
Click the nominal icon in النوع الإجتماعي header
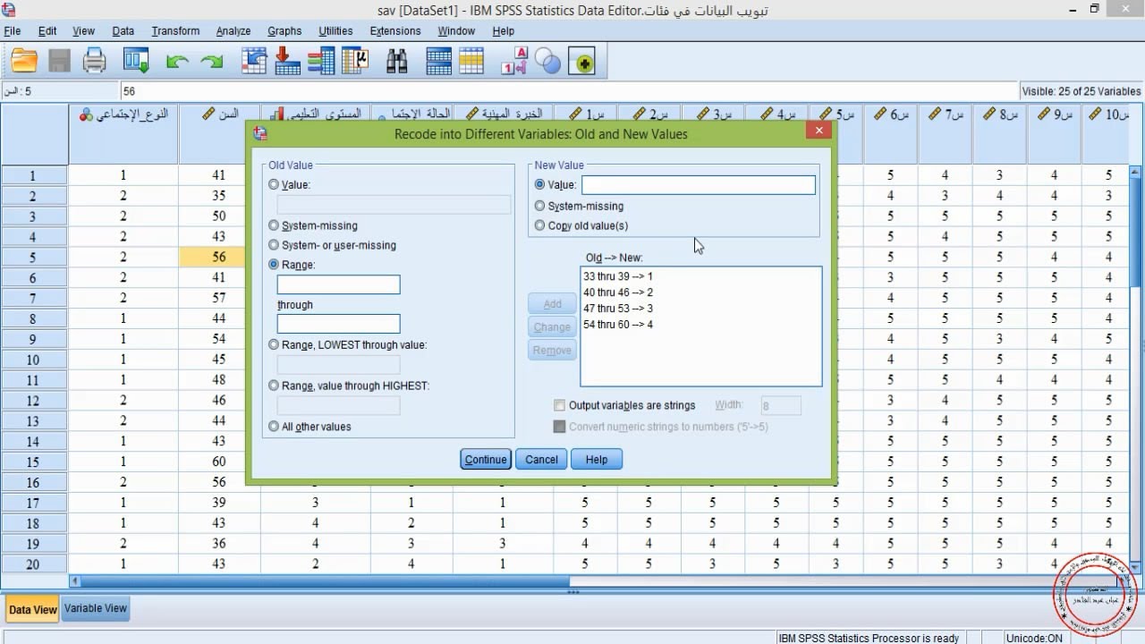pos(86,115)
